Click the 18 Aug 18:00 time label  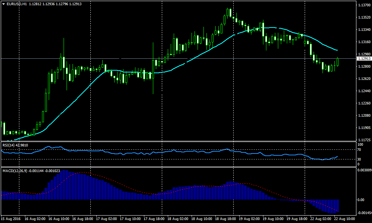point(226,219)
